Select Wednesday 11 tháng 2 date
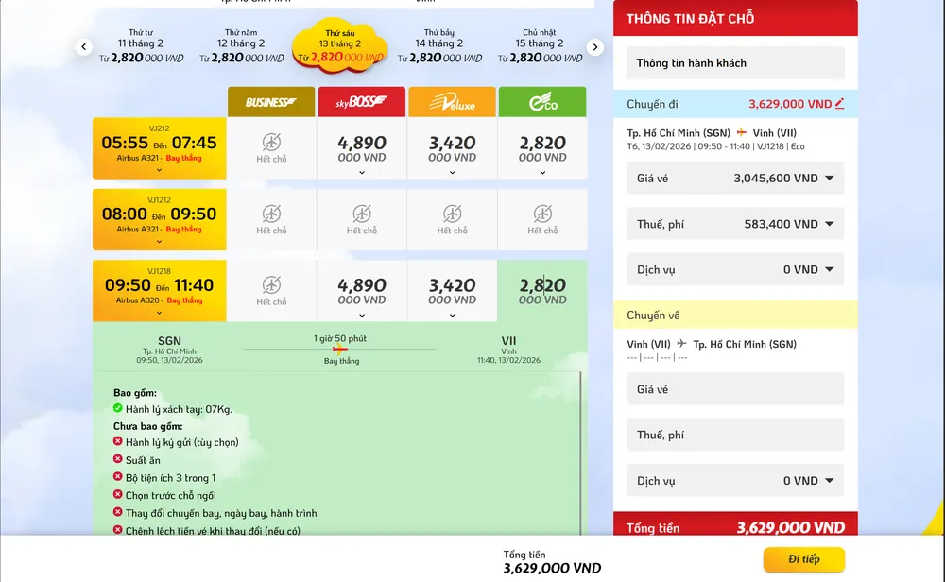This screenshot has width=945, height=582. point(141,45)
